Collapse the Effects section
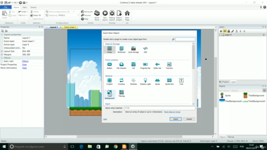This screenshot has width=267, height=150. point(2,58)
